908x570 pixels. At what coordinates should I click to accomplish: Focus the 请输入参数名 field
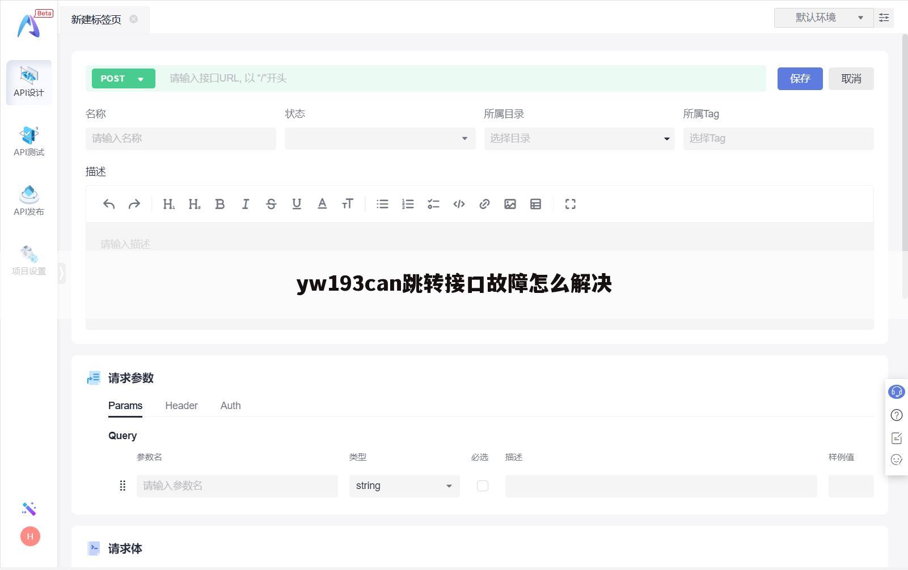tap(237, 486)
